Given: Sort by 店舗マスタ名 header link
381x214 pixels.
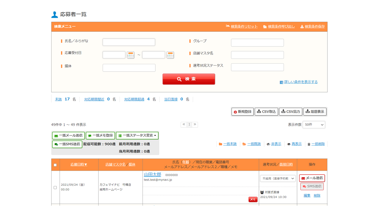Looking at the screenshot, I should [x=115, y=165].
